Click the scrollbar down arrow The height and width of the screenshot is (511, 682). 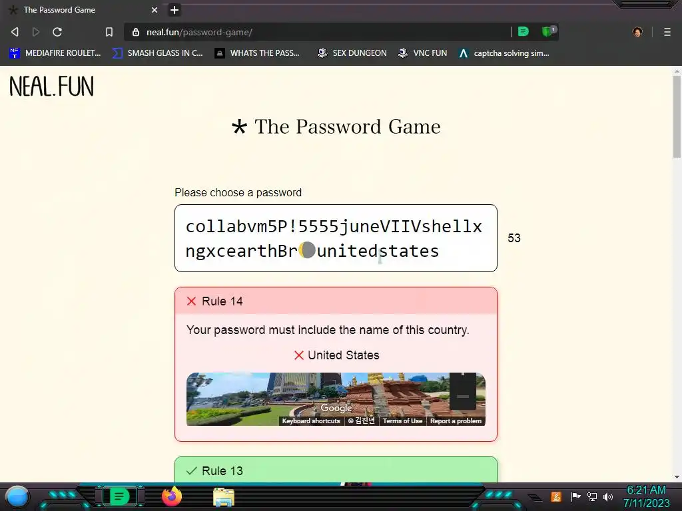tap(677, 476)
